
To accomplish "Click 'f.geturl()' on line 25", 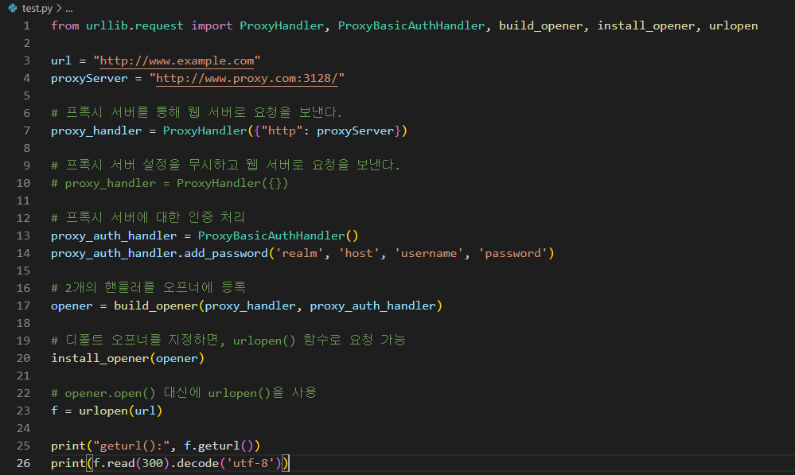I will point(222,446).
